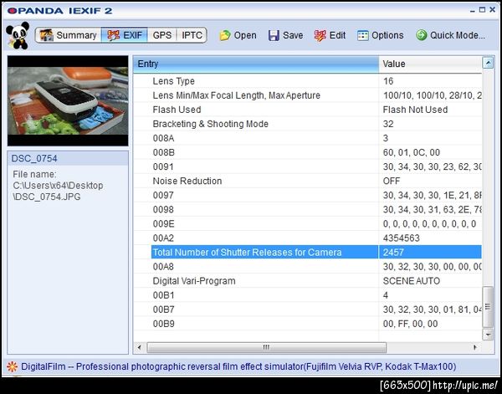Screen dimensions: 502x394
Task: Click the Value column header
Action: (430, 64)
